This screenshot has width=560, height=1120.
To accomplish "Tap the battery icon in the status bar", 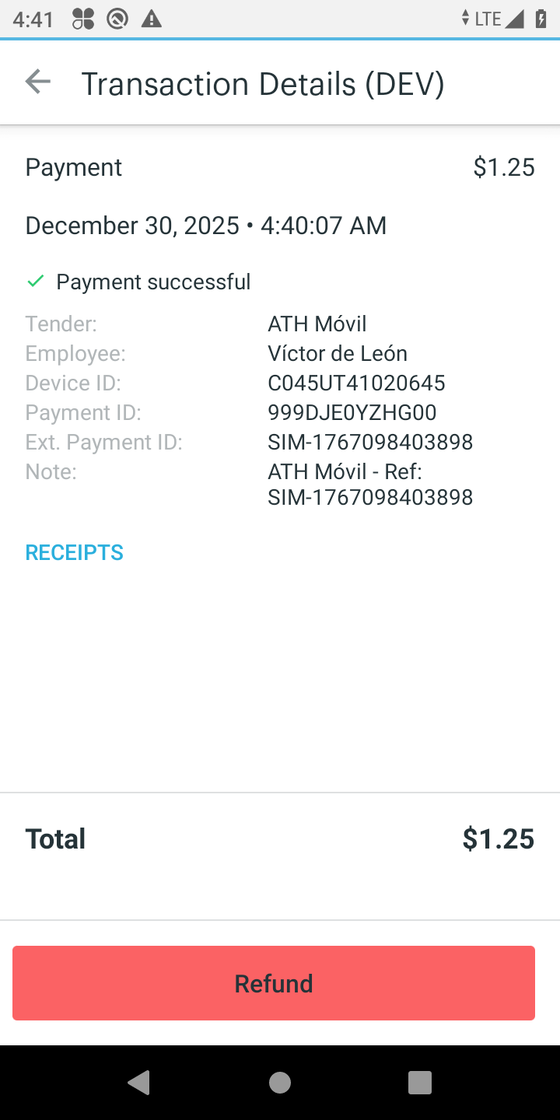I will coord(541,19).
